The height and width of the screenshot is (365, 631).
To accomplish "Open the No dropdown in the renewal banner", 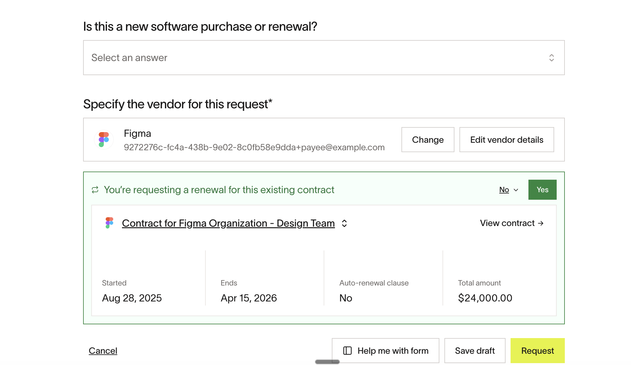I will pos(509,190).
